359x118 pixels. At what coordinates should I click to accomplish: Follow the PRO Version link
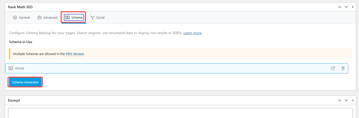pos(75,54)
